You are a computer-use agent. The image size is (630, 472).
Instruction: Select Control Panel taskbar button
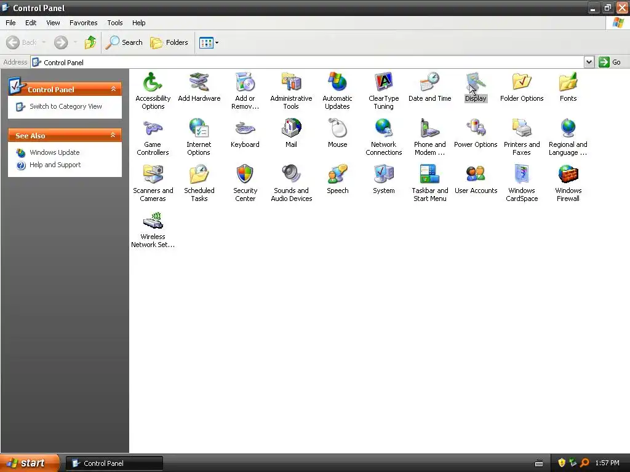click(114, 463)
